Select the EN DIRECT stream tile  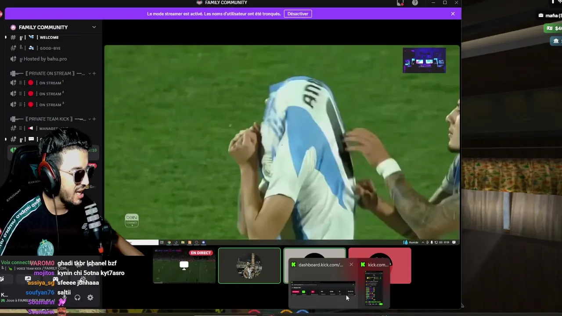[184, 266]
